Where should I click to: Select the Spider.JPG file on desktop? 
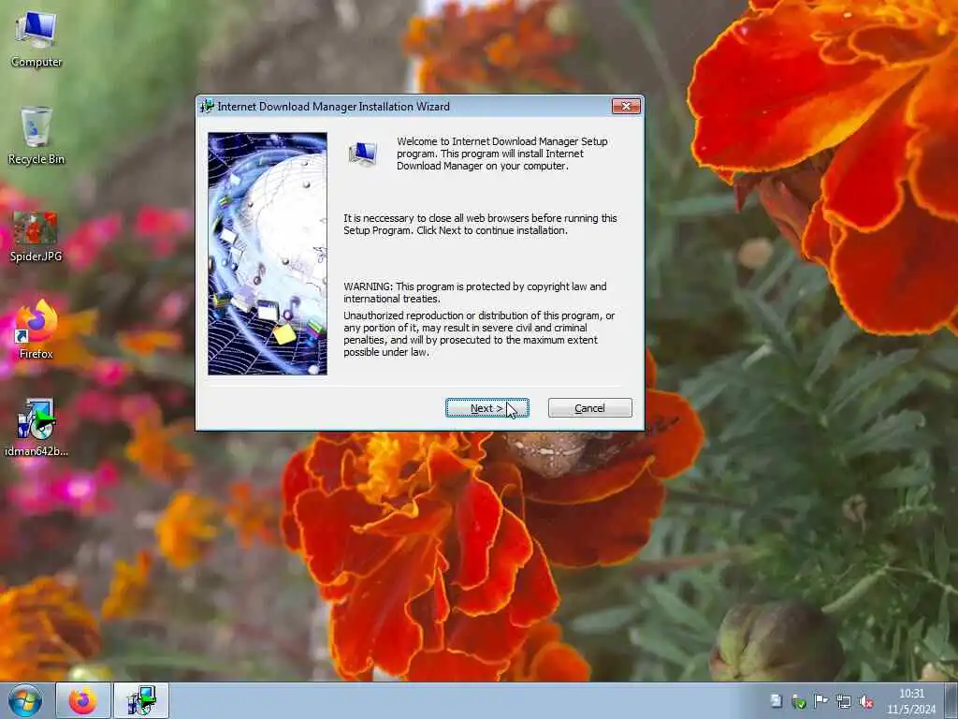point(36,236)
